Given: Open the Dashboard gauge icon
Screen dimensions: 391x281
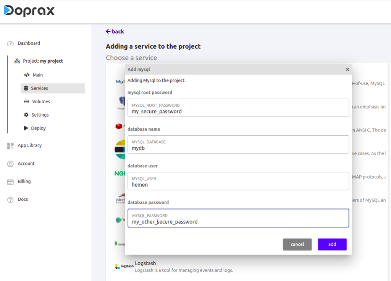Looking at the screenshot, I should [10, 44].
